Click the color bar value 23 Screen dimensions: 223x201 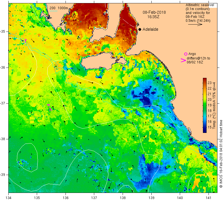click(210, 83)
